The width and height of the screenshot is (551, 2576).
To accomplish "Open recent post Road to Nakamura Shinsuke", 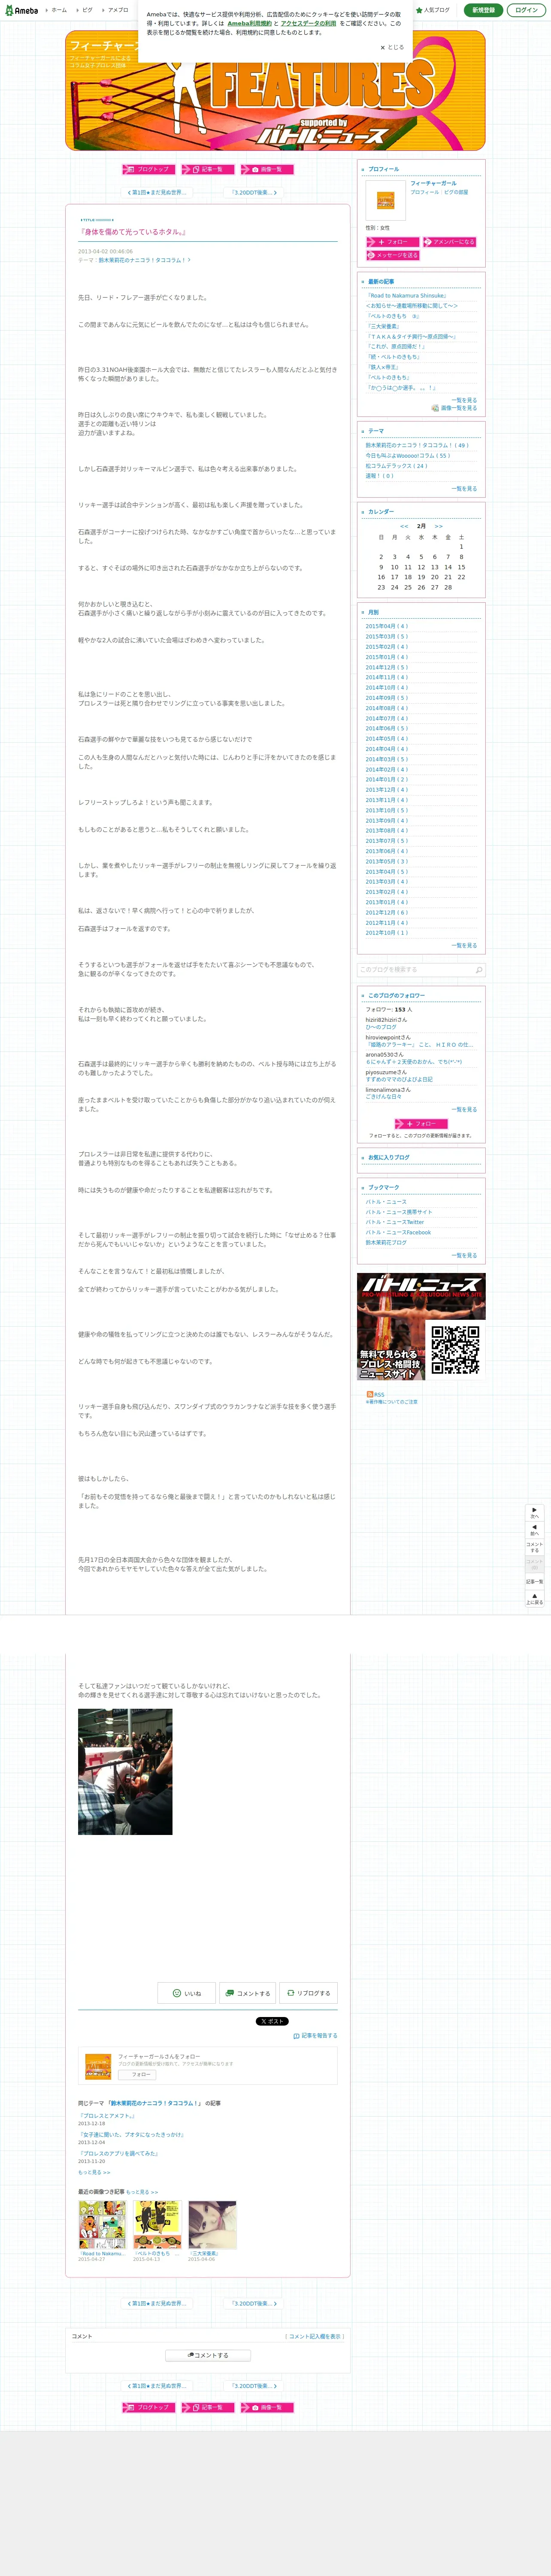I will tap(406, 296).
